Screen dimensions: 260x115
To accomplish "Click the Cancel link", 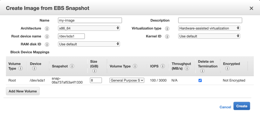I will click(225, 107).
